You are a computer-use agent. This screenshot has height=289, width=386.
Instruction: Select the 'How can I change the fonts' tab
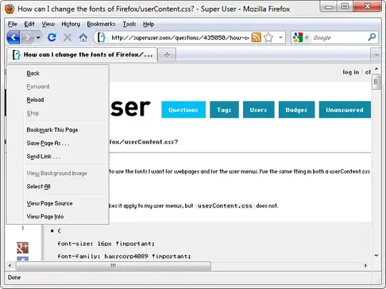click(82, 54)
